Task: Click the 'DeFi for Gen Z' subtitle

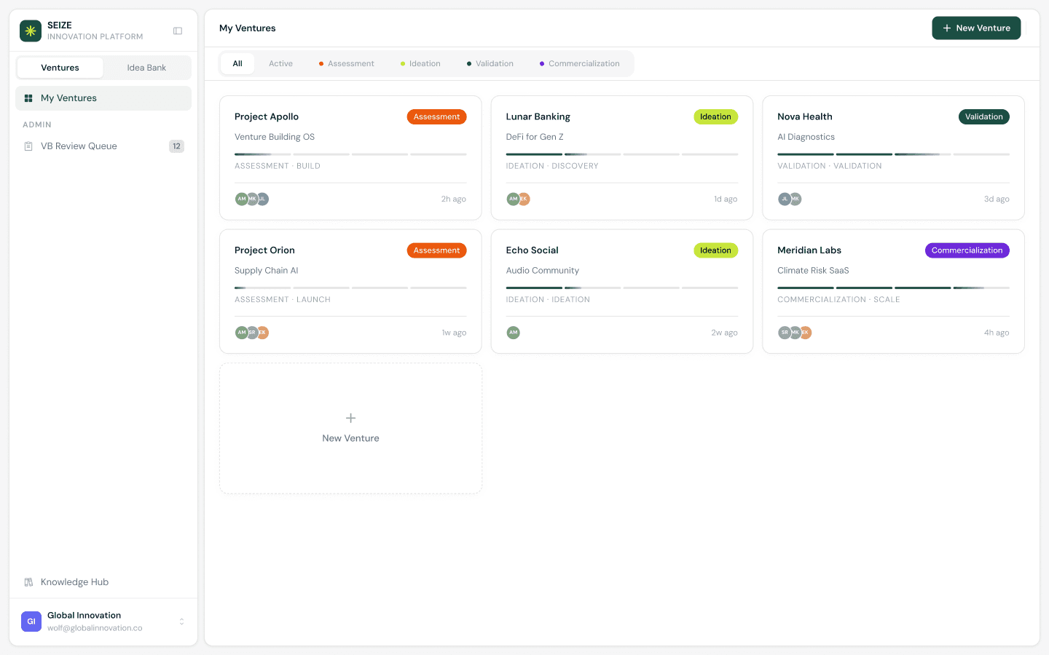Action: pos(535,137)
